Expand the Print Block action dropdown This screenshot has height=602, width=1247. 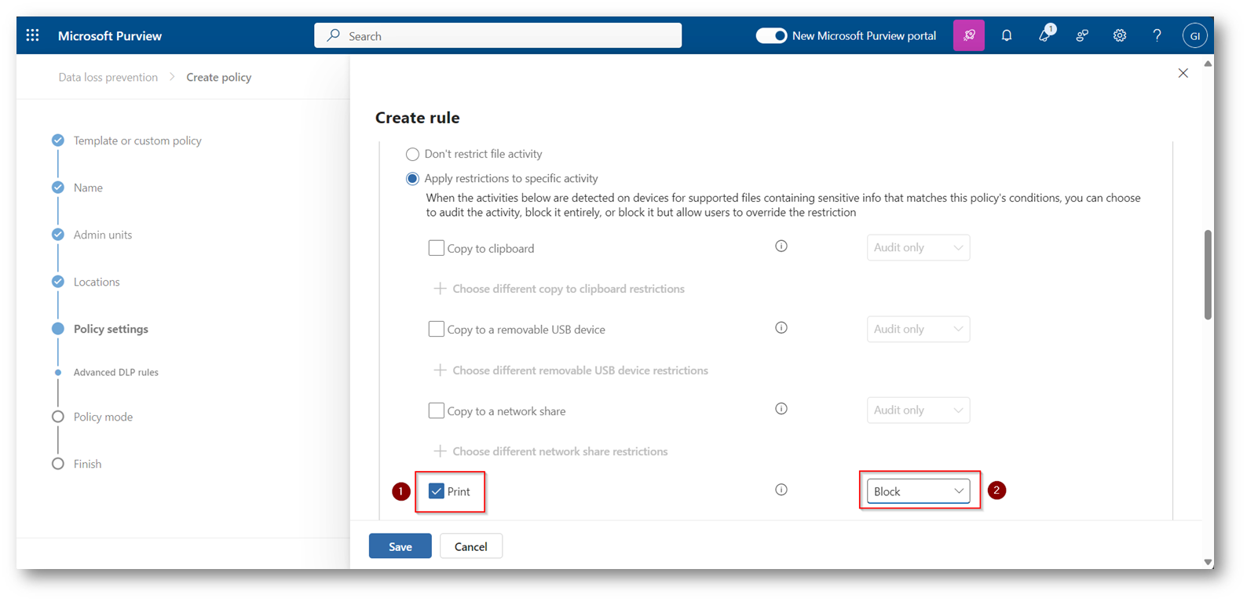pos(917,491)
